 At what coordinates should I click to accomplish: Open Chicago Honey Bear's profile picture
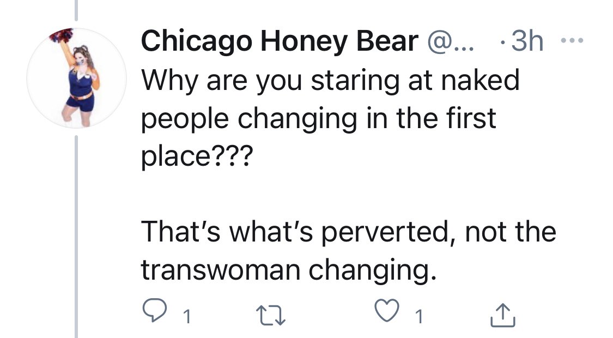(76, 78)
